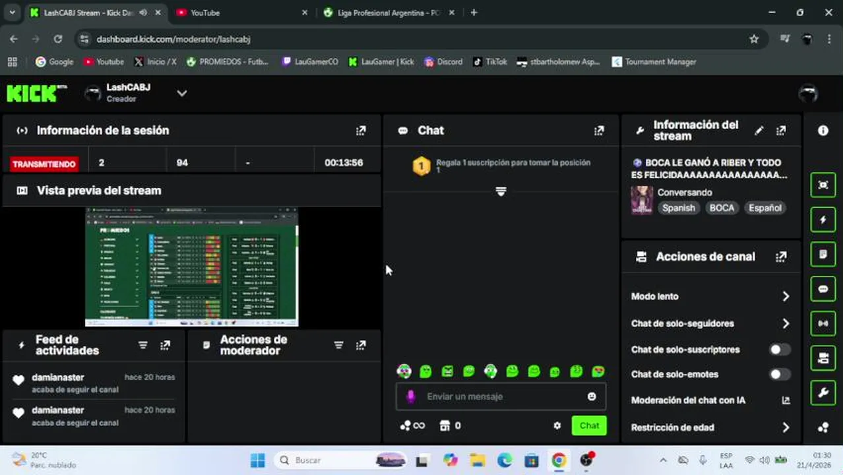Image resolution: width=843 pixels, height=475 pixels.
Task: Open the PROMIEDOS bookmark
Action: click(227, 61)
